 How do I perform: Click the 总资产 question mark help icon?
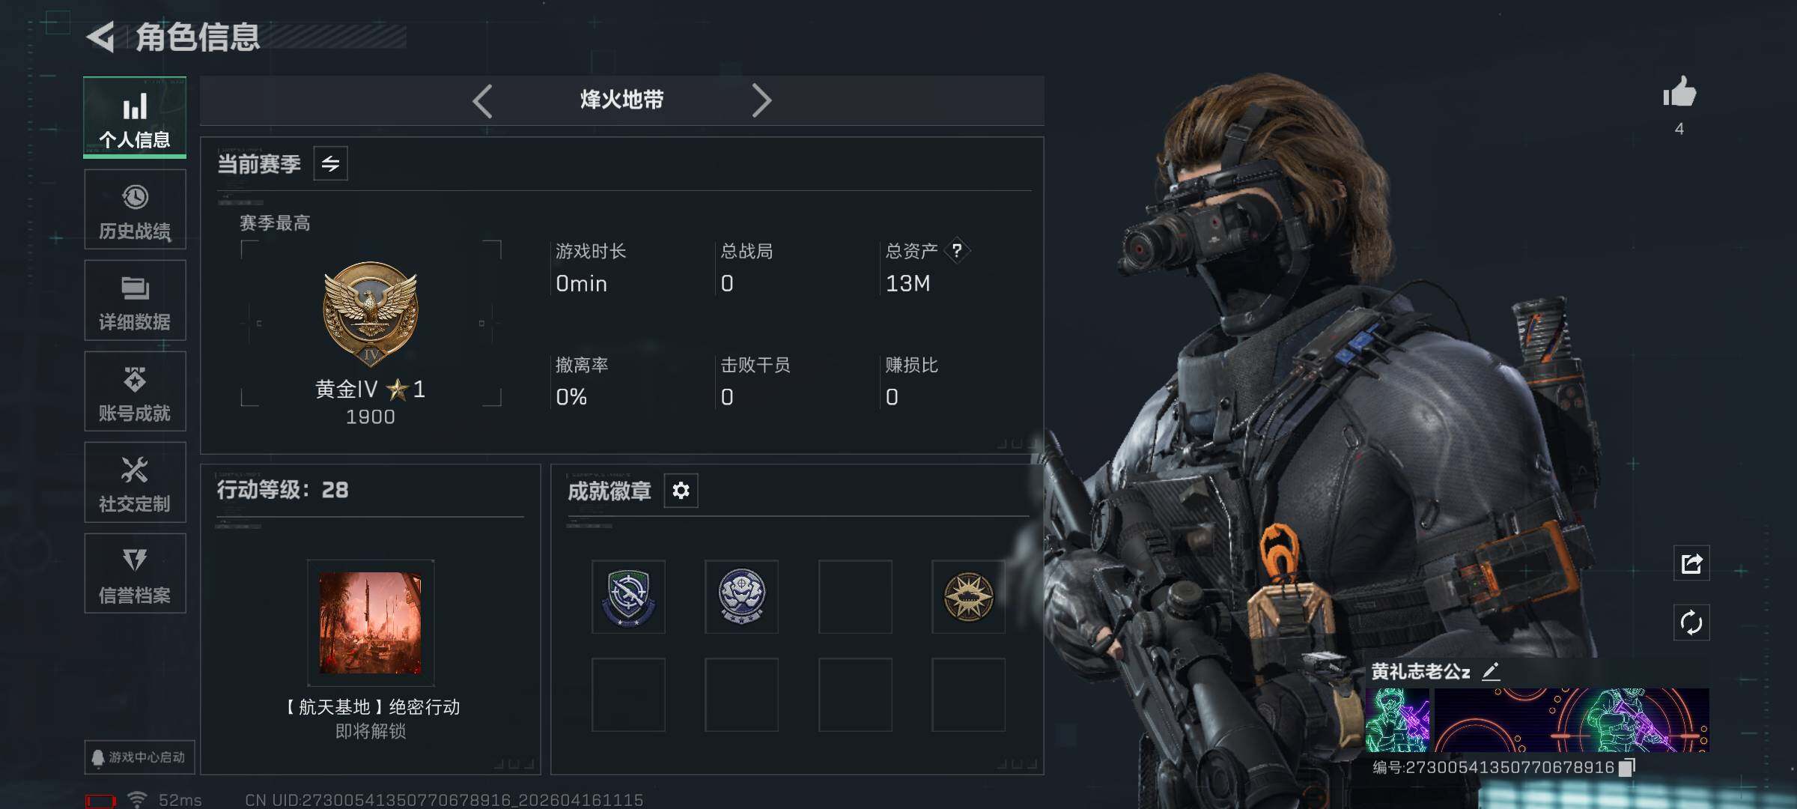pos(957,250)
